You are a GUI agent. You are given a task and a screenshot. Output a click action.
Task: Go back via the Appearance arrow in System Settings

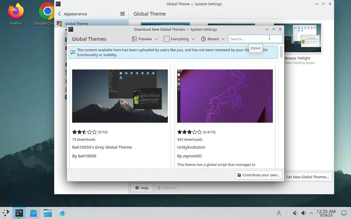click(x=59, y=14)
